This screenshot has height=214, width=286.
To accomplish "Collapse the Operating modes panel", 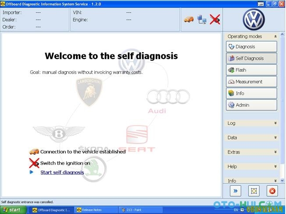I will [x=275, y=36].
